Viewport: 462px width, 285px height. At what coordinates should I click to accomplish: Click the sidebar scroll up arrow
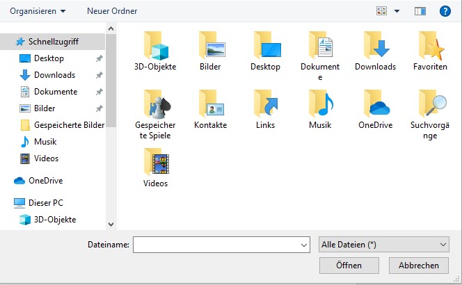pyautogui.click(x=111, y=28)
